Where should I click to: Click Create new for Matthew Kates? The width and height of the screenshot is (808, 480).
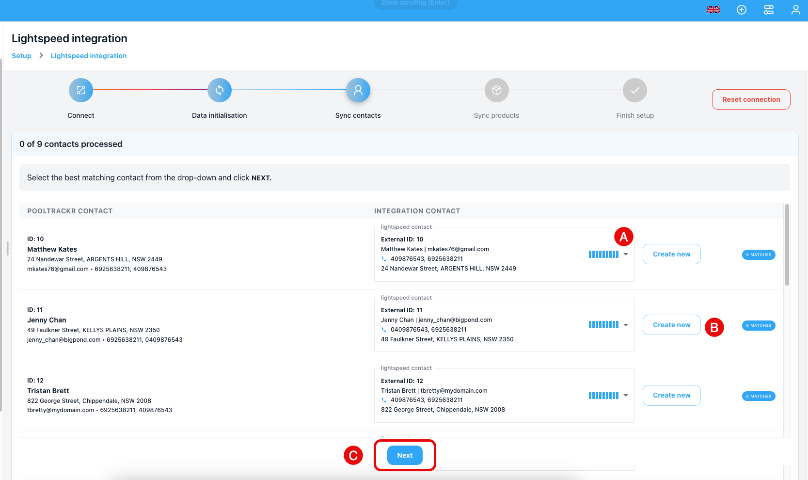pos(672,254)
